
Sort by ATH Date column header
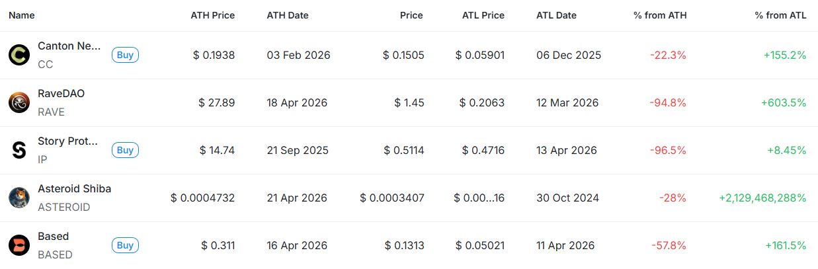click(288, 15)
